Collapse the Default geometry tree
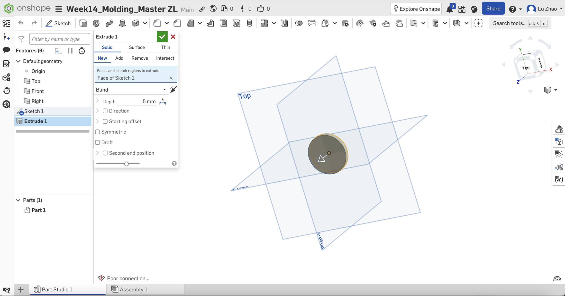The height and width of the screenshot is (296, 565). (x=18, y=61)
